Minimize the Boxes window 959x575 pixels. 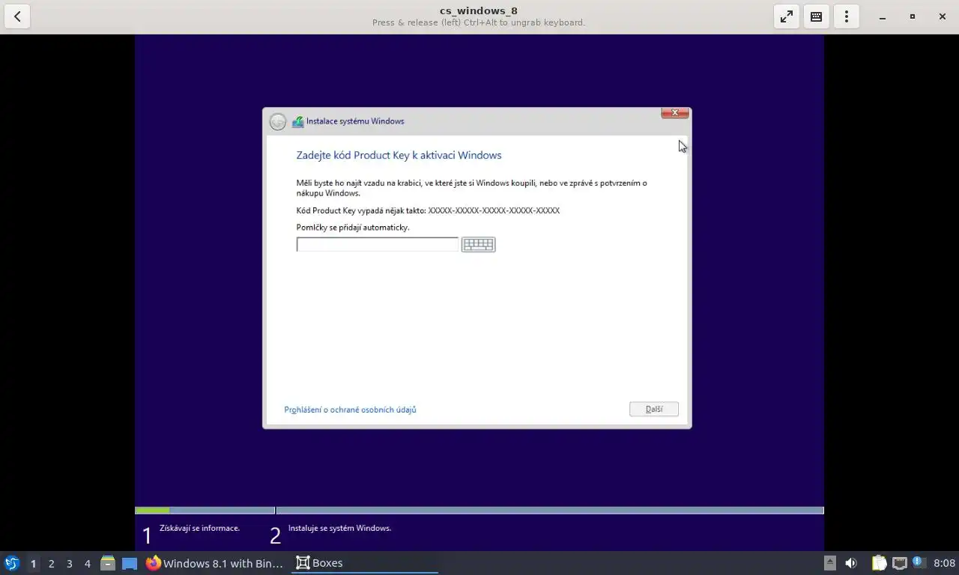pos(883,16)
